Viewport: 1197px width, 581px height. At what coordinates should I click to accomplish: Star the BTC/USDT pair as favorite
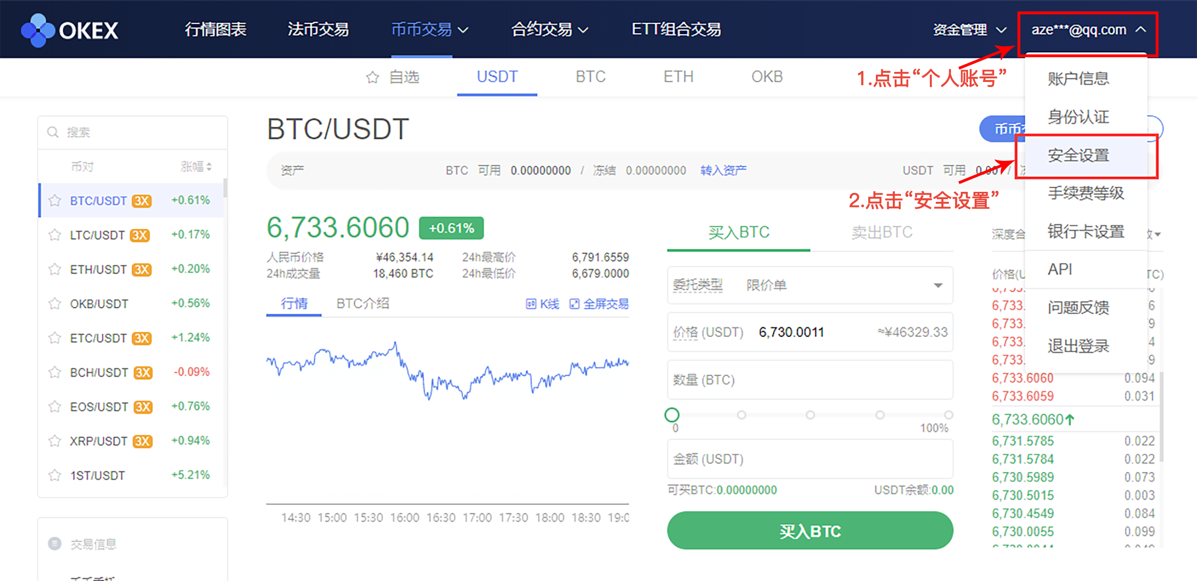click(55, 201)
